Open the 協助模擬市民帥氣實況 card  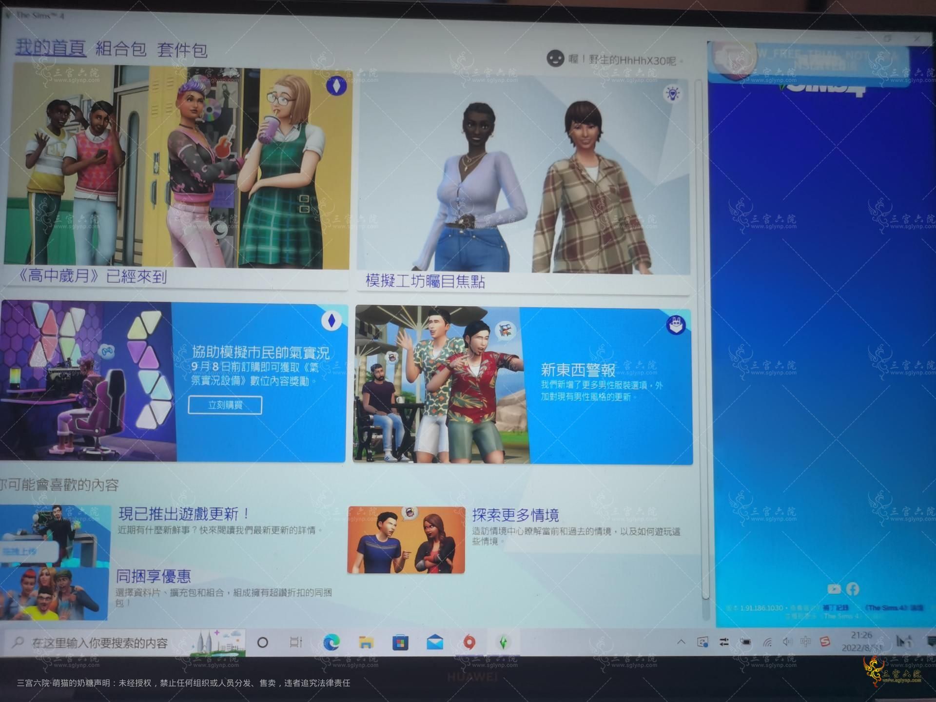click(x=173, y=382)
